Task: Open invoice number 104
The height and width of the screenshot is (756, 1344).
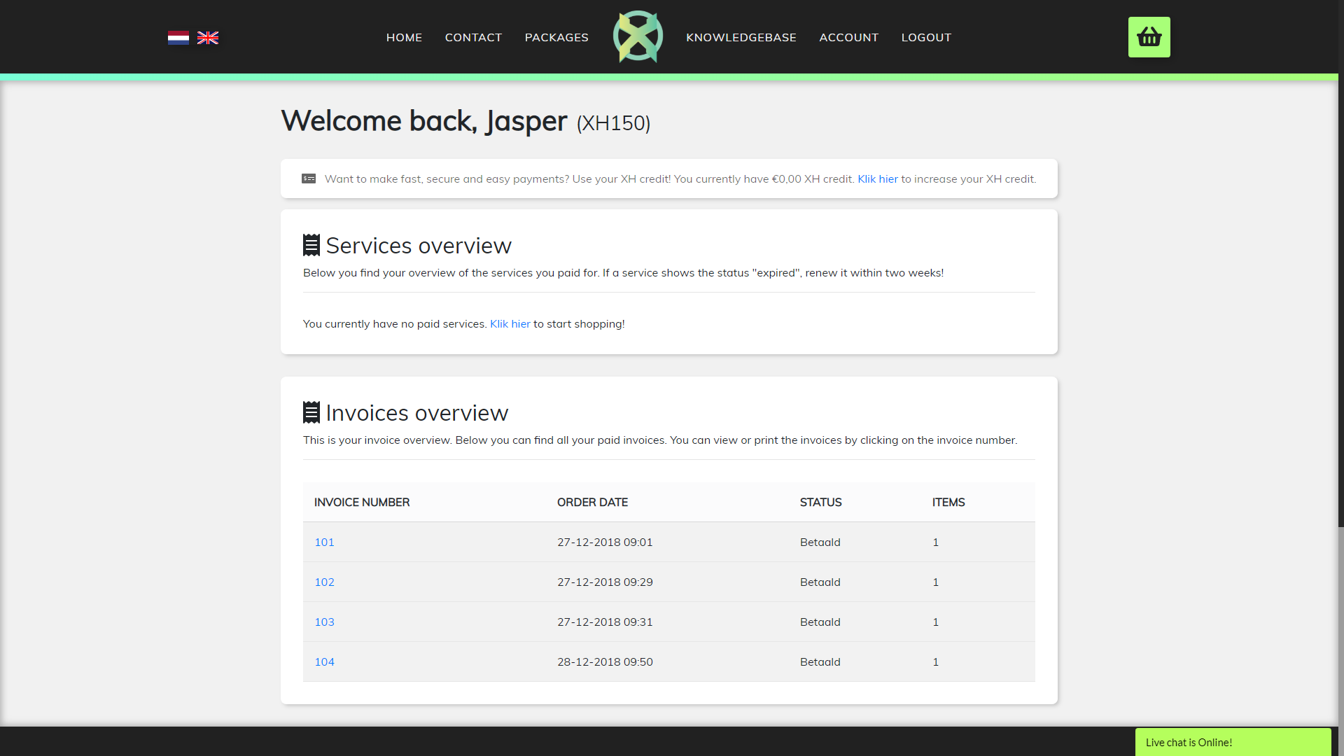Action: pyautogui.click(x=324, y=661)
